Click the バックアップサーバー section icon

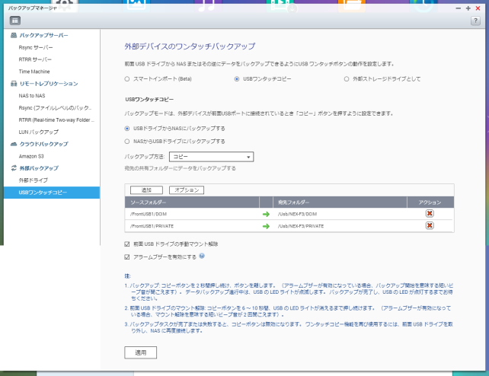click(14, 35)
